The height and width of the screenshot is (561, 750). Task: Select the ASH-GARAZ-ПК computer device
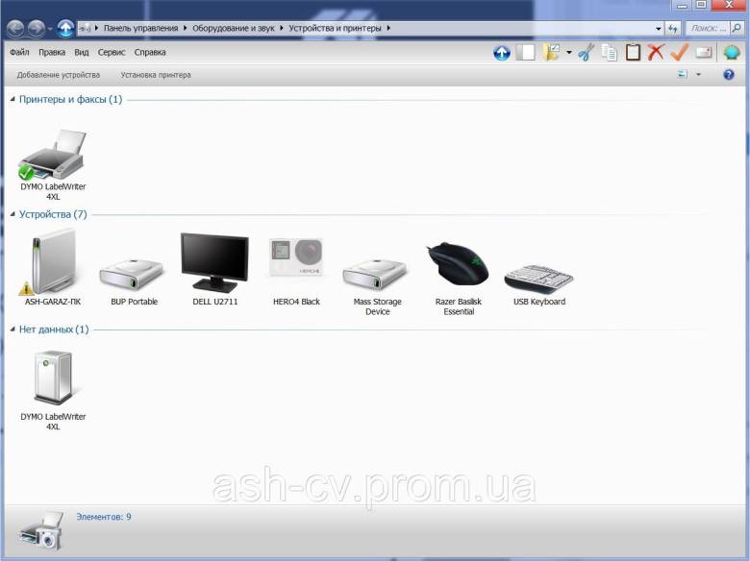tap(53, 267)
